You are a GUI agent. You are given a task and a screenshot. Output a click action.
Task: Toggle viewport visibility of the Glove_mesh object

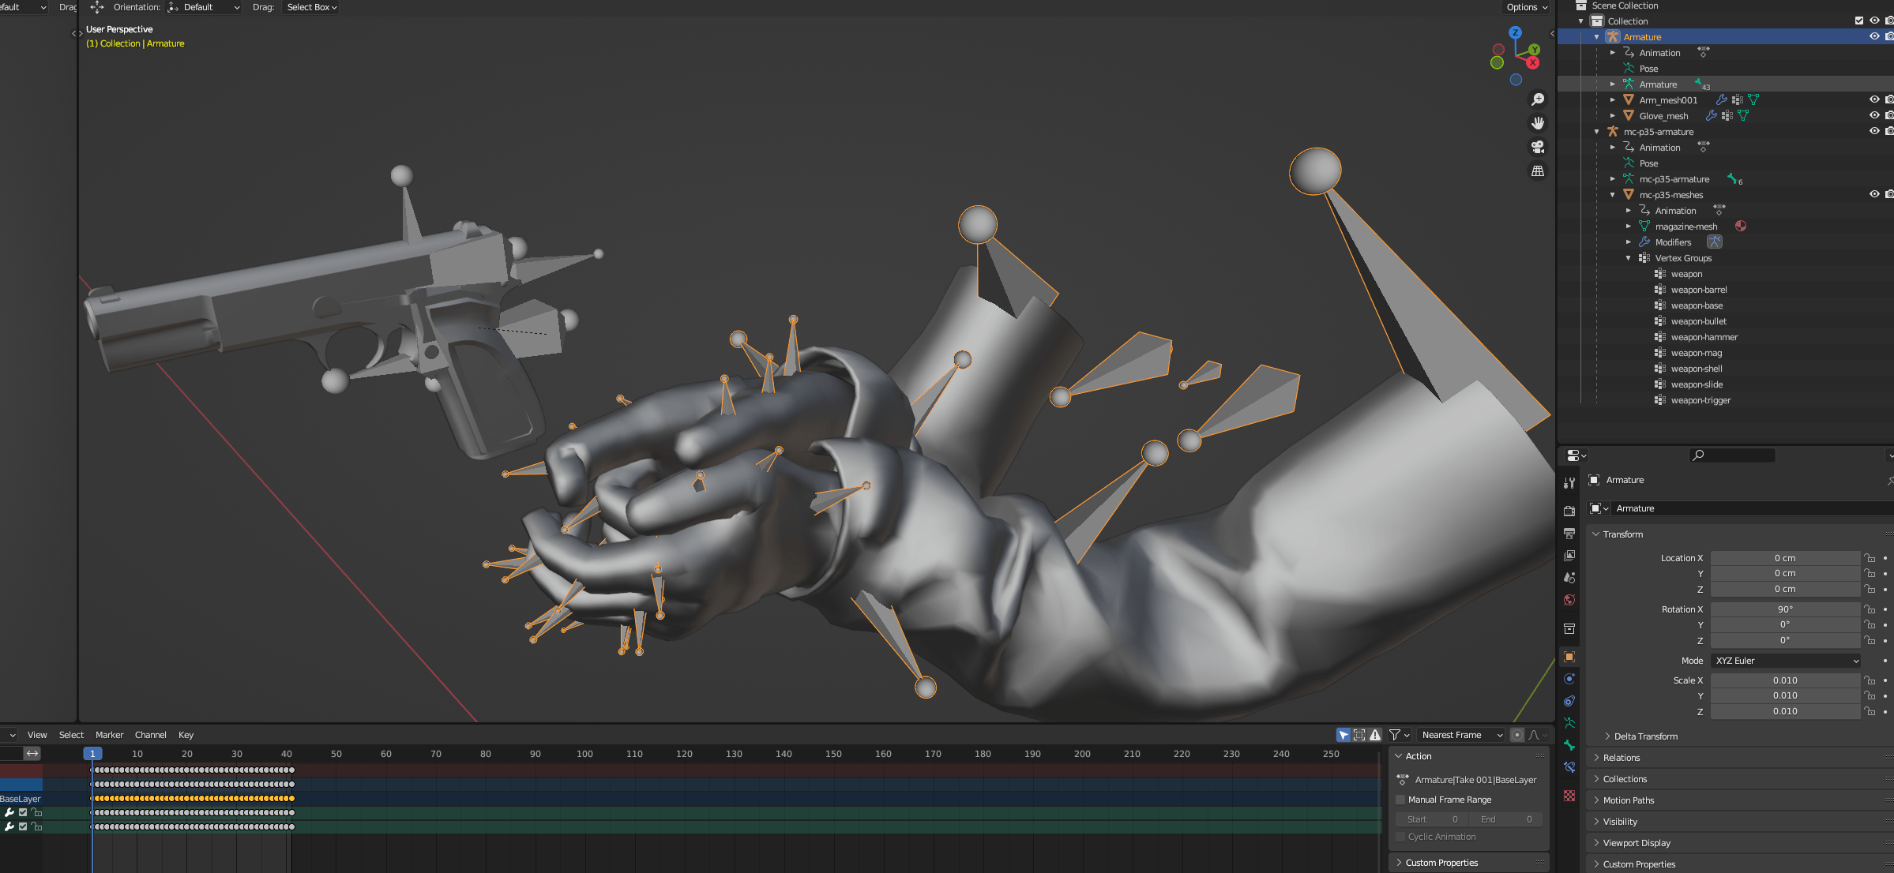pos(1874,115)
